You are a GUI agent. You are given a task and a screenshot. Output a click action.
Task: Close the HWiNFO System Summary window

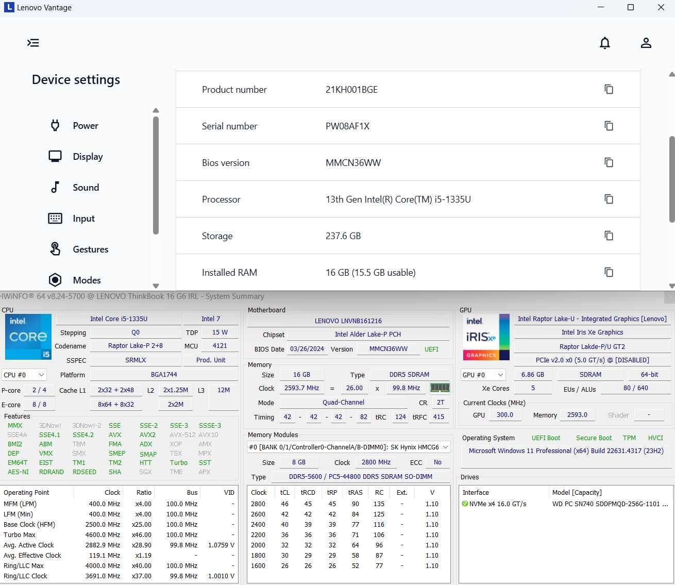(669, 297)
